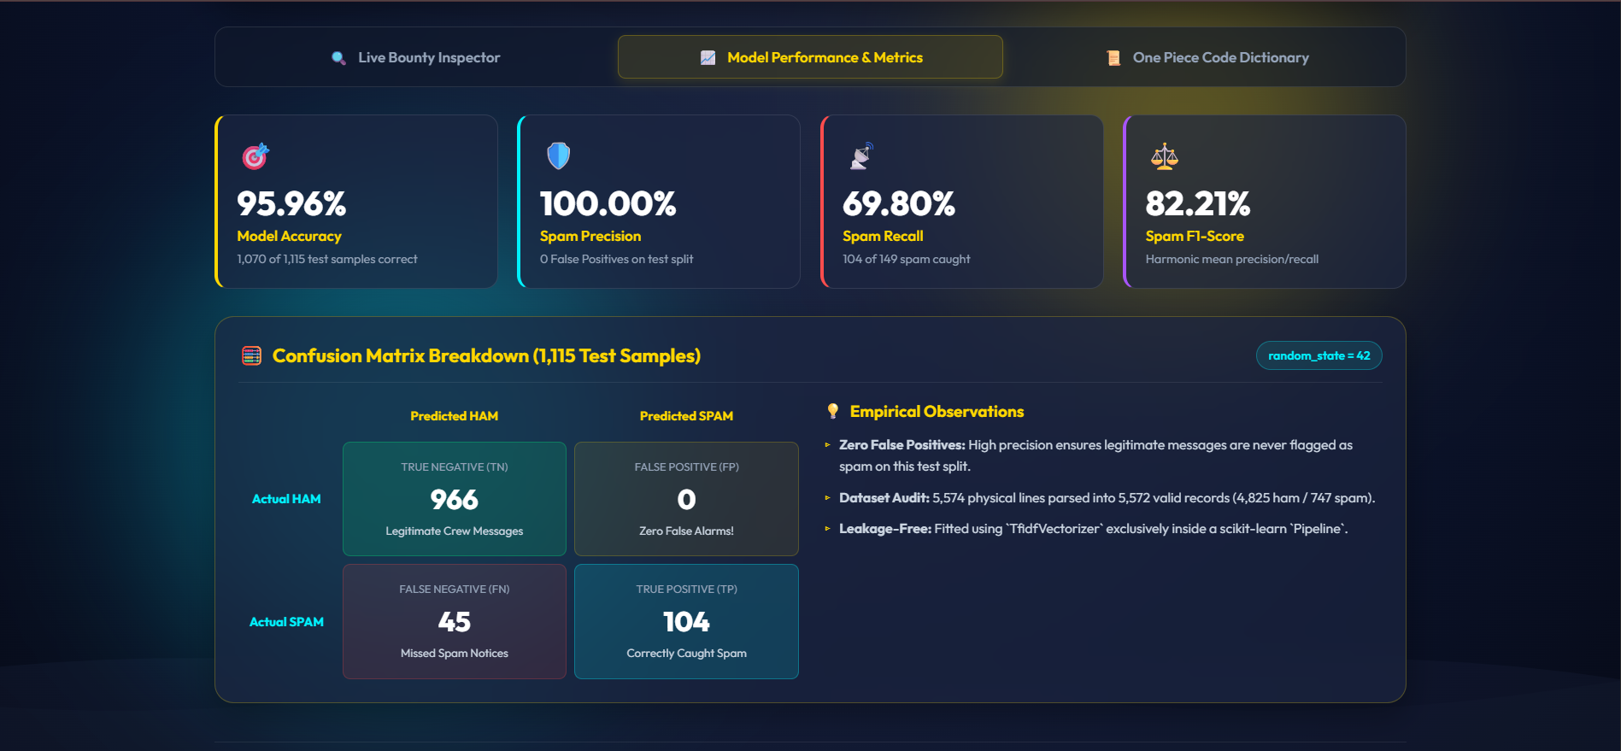Viewport: 1621px width, 751px height.
Task: Click the Empirical Observations heading
Action: click(x=937, y=412)
